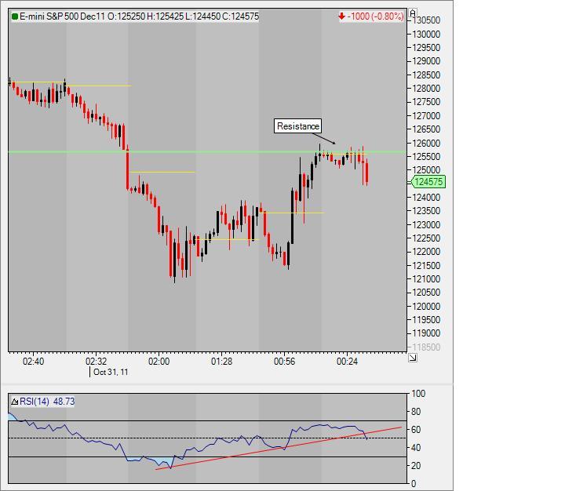Click the 120000 price axis label

(x=426, y=307)
